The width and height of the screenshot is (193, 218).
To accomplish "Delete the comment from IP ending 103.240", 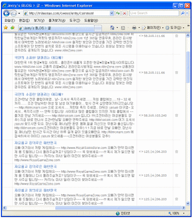I will tap(176, 115).
